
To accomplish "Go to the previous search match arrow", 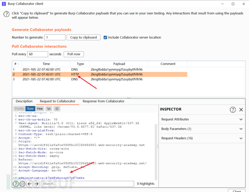I will tap(30, 184).
